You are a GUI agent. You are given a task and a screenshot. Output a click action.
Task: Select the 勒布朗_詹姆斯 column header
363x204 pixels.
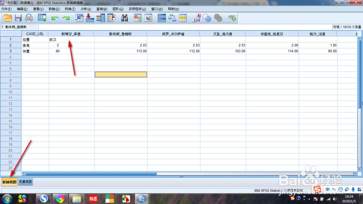tap(121, 34)
